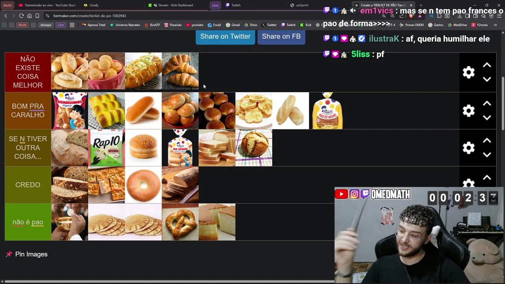Open the browser hamburger menu
Viewport: 505px width, 284px height.
[499, 16]
